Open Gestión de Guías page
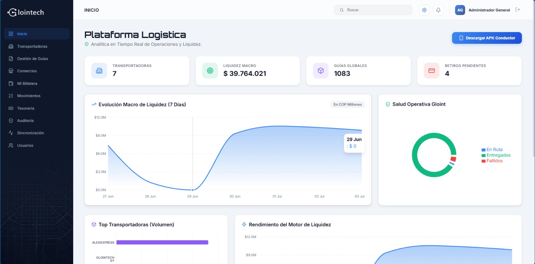This screenshot has height=264, width=535. pyautogui.click(x=37, y=58)
